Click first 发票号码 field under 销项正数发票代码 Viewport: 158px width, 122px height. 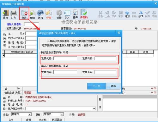pos(105,58)
